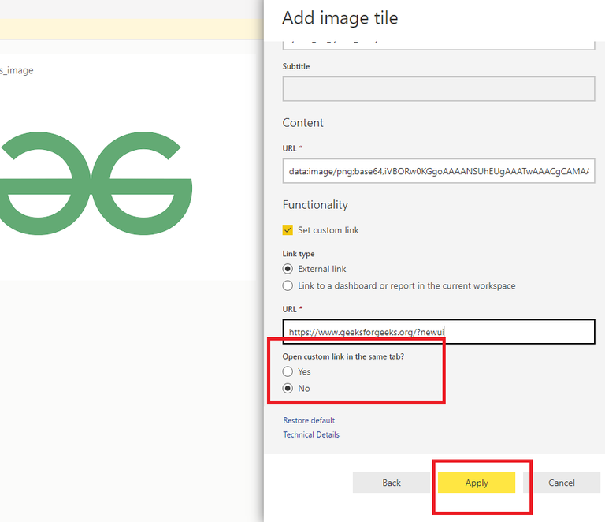605x522 pixels.
Task: Click the 'Link type' label
Action: point(299,254)
